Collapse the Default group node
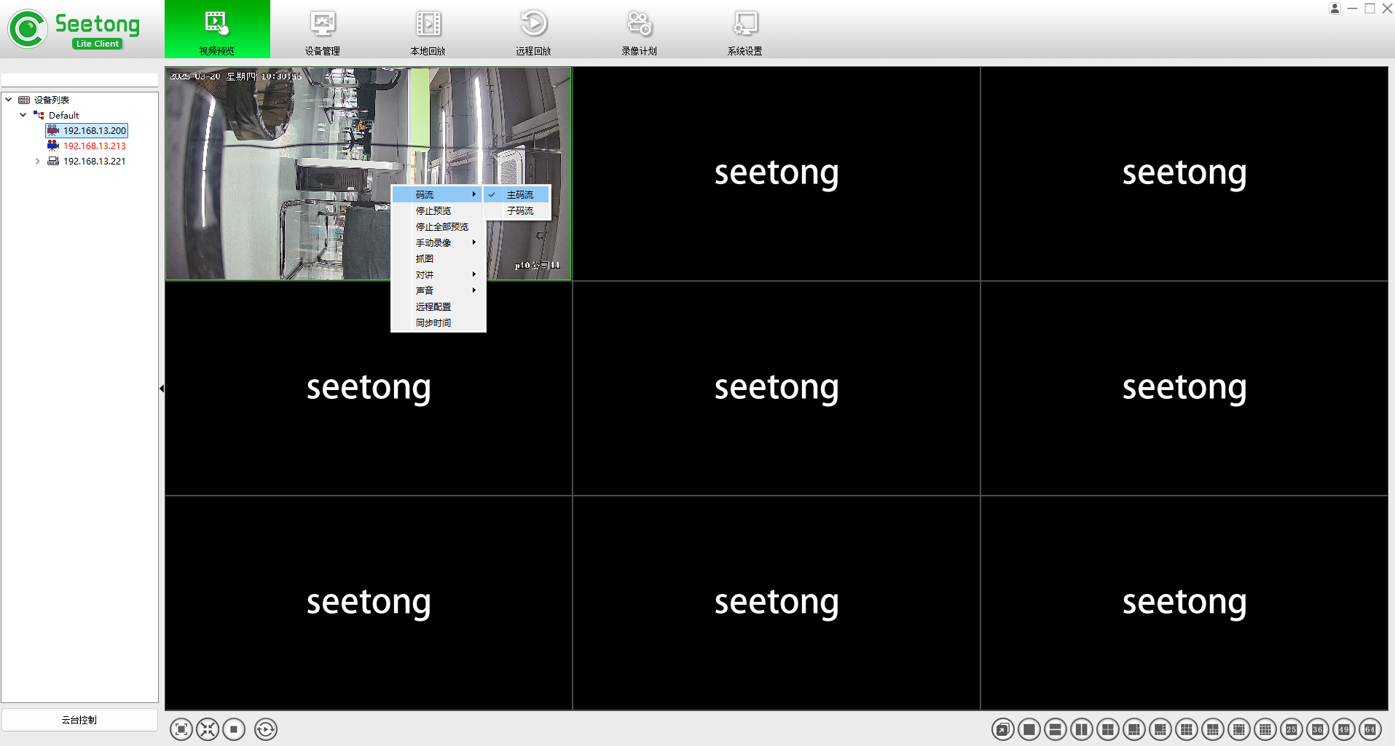This screenshot has width=1395, height=746. [x=23, y=115]
